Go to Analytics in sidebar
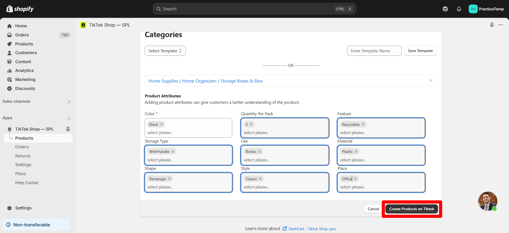Screen dimensions: 509x233 24,71
